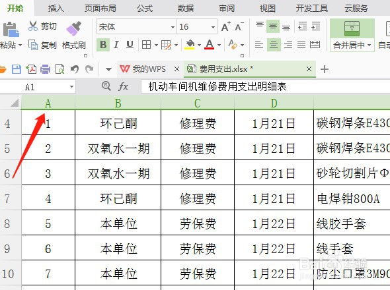Switch to the 公式 ribbon tab

pyautogui.click(x=145, y=9)
